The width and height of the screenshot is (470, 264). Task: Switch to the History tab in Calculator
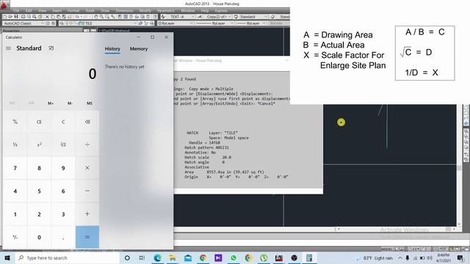tap(112, 49)
